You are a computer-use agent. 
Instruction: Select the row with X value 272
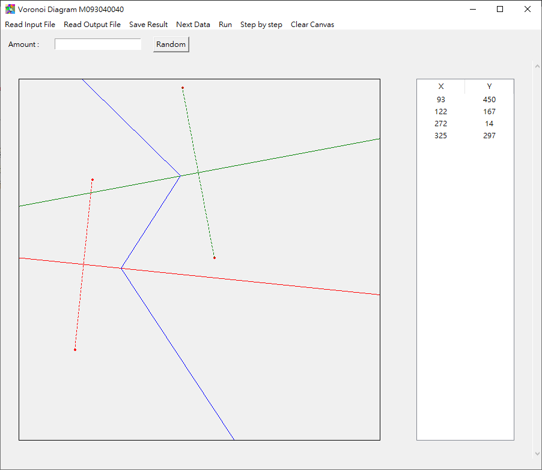(x=465, y=124)
